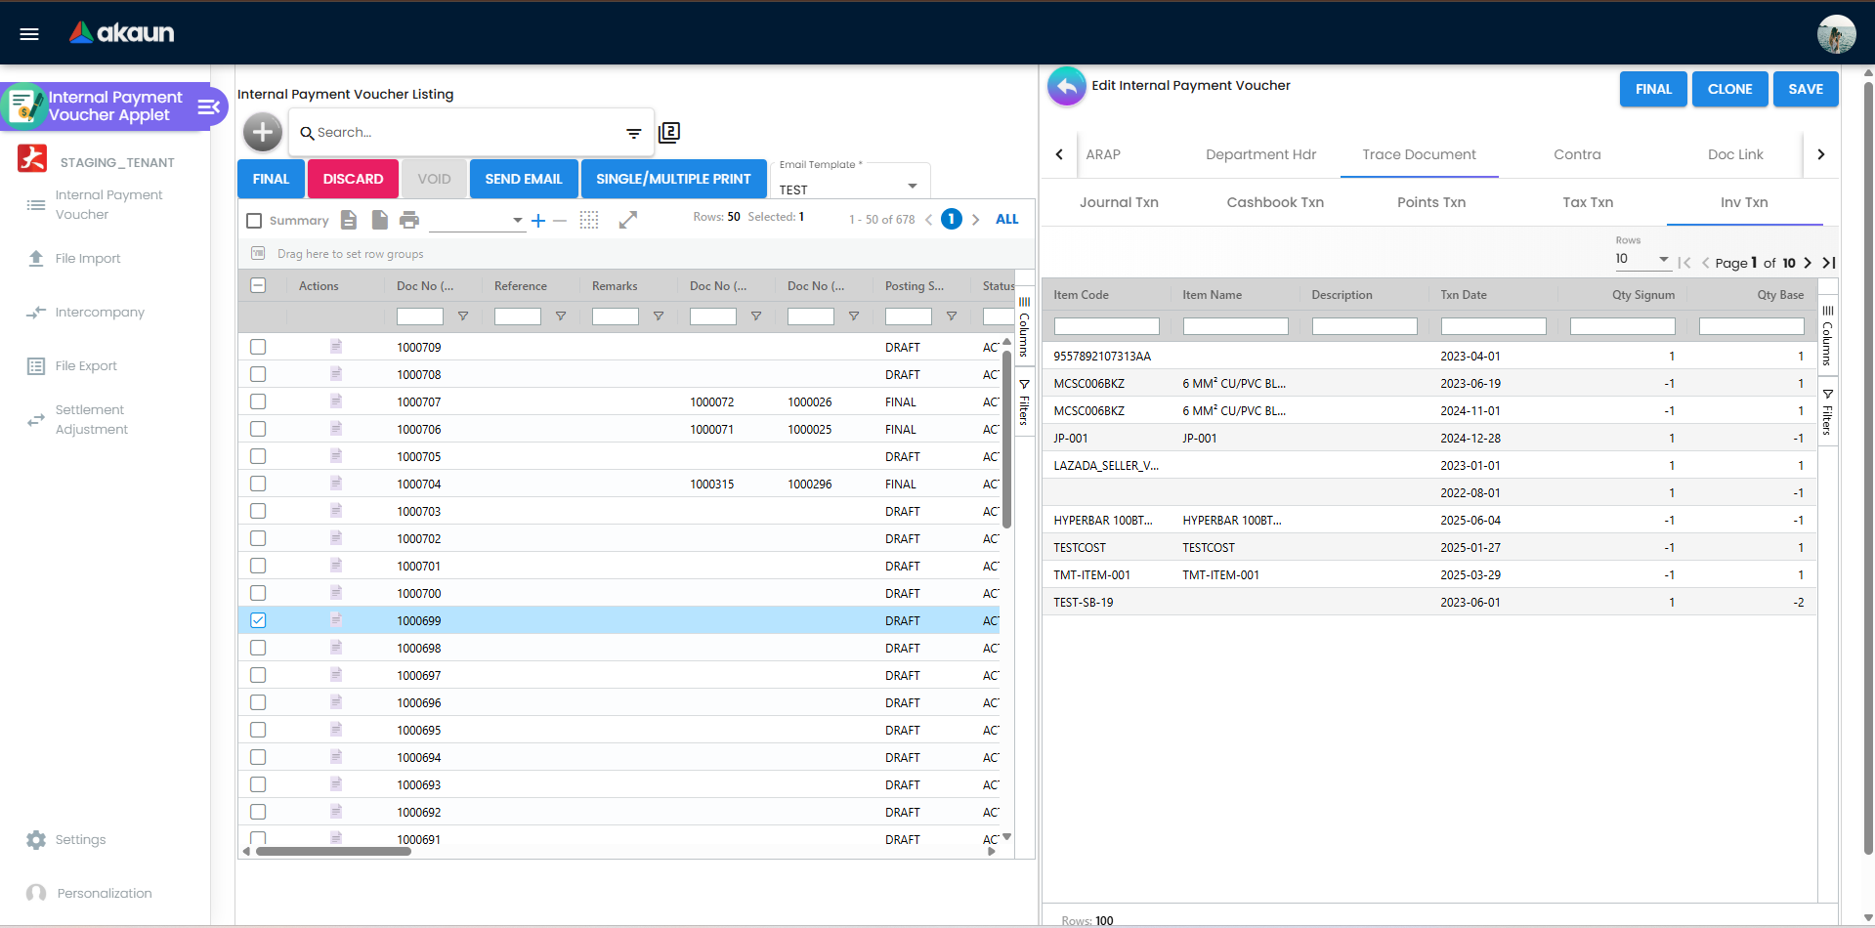The width and height of the screenshot is (1875, 928).
Task: Uncheck the selected row 1000699 checkbox
Action: (x=258, y=620)
